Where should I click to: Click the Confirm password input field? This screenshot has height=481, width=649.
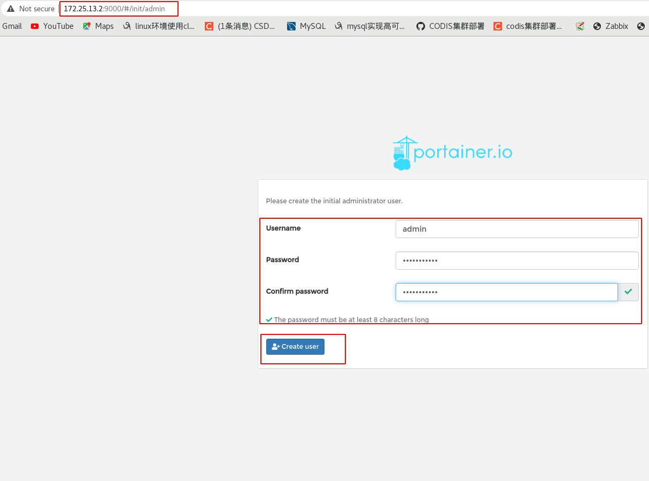507,292
